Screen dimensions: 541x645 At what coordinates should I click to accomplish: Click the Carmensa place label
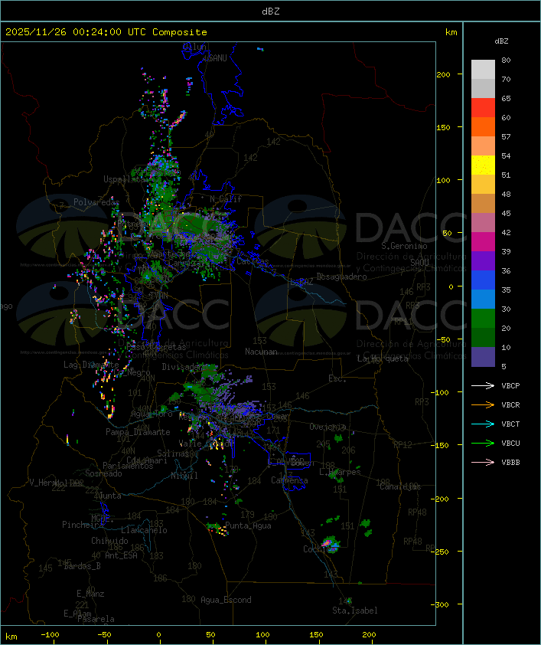tap(289, 480)
